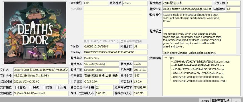This screenshot has width=243, height=102.
Task: Click the 文件名 file name field
Action: [x=41, y=70]
